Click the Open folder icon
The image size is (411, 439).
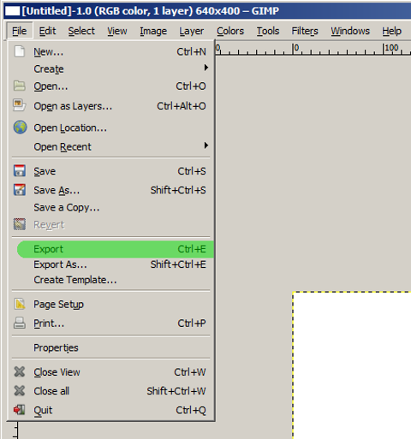[20, 86]
